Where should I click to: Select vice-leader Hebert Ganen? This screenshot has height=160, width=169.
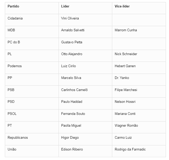tap(125, 66)
